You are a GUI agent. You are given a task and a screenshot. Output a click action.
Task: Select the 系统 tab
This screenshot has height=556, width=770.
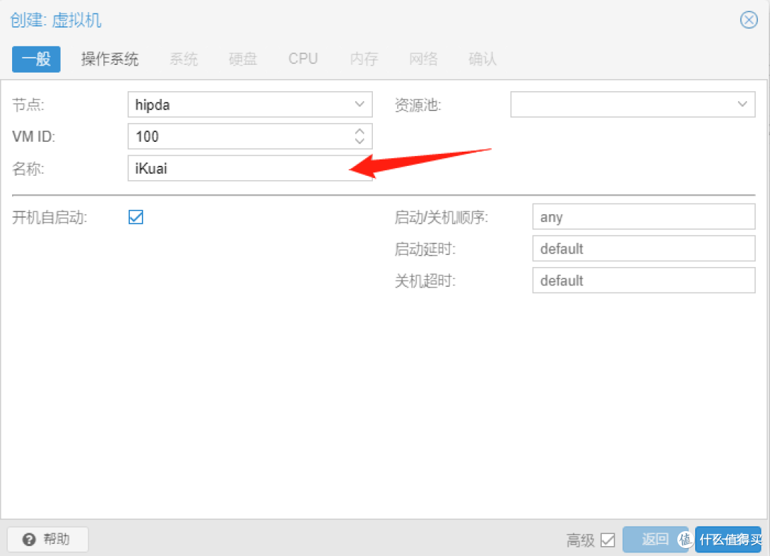[183, 60]
